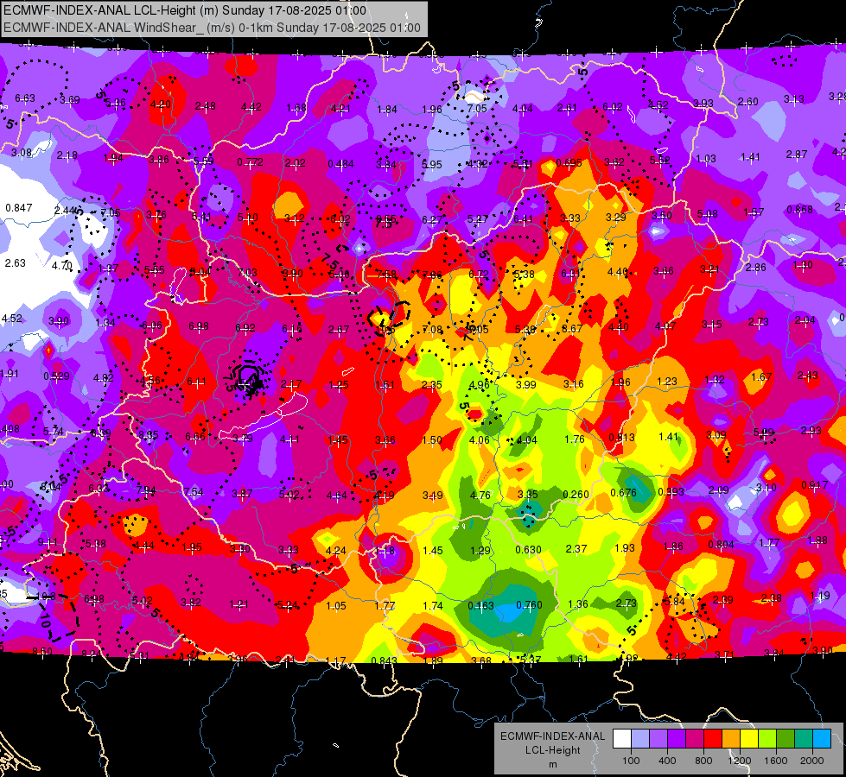Click the grid value '0.484'

click(x=341, y=164)
